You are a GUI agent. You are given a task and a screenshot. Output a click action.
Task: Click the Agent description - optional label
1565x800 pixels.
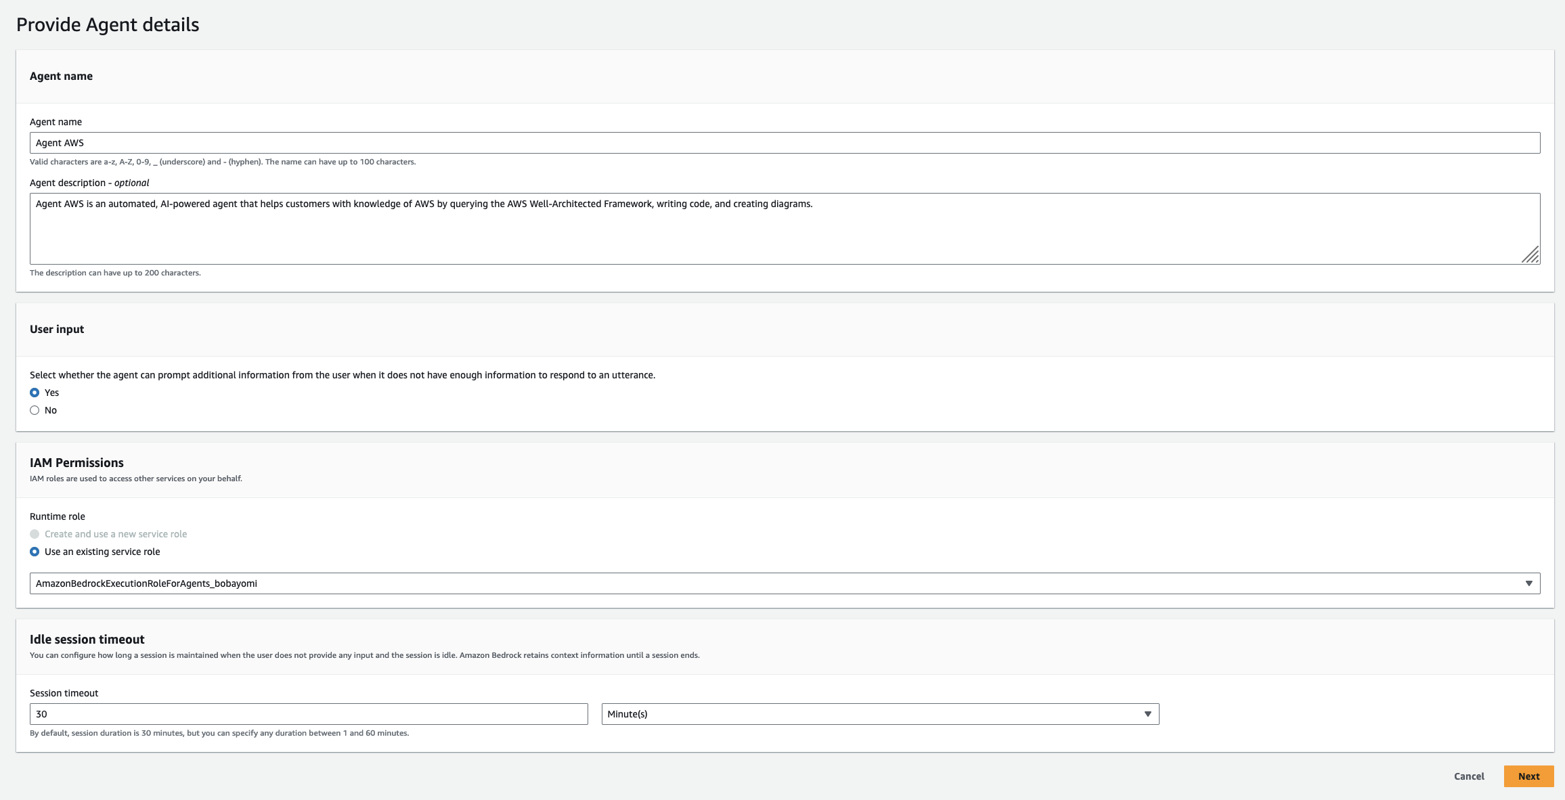coord(89,183)
